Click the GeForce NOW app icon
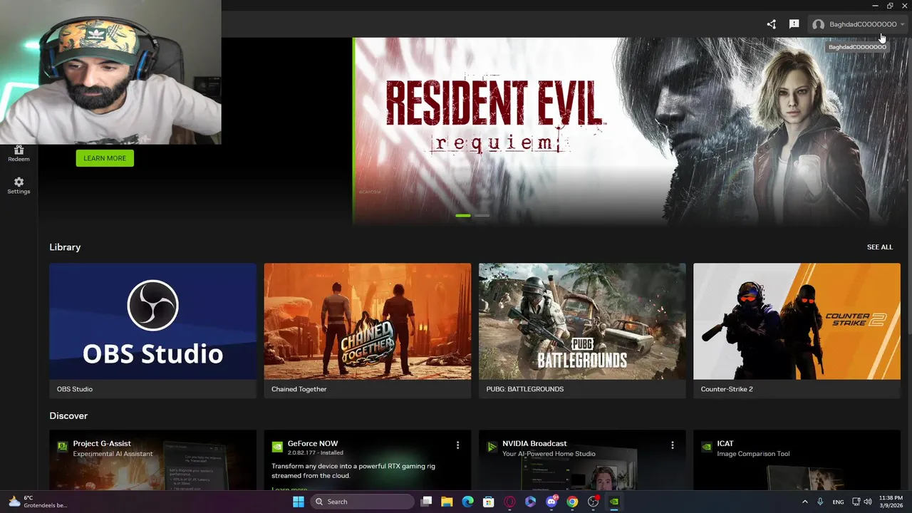 point(277,447)
